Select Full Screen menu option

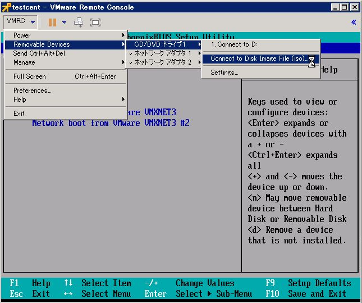(x=65, y=76)
